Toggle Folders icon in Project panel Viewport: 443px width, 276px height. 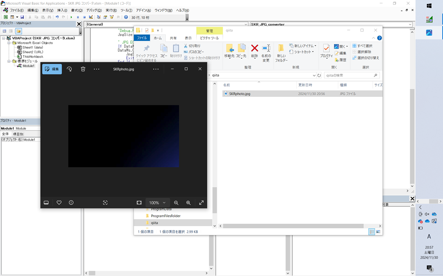click(x=18, y=31)
